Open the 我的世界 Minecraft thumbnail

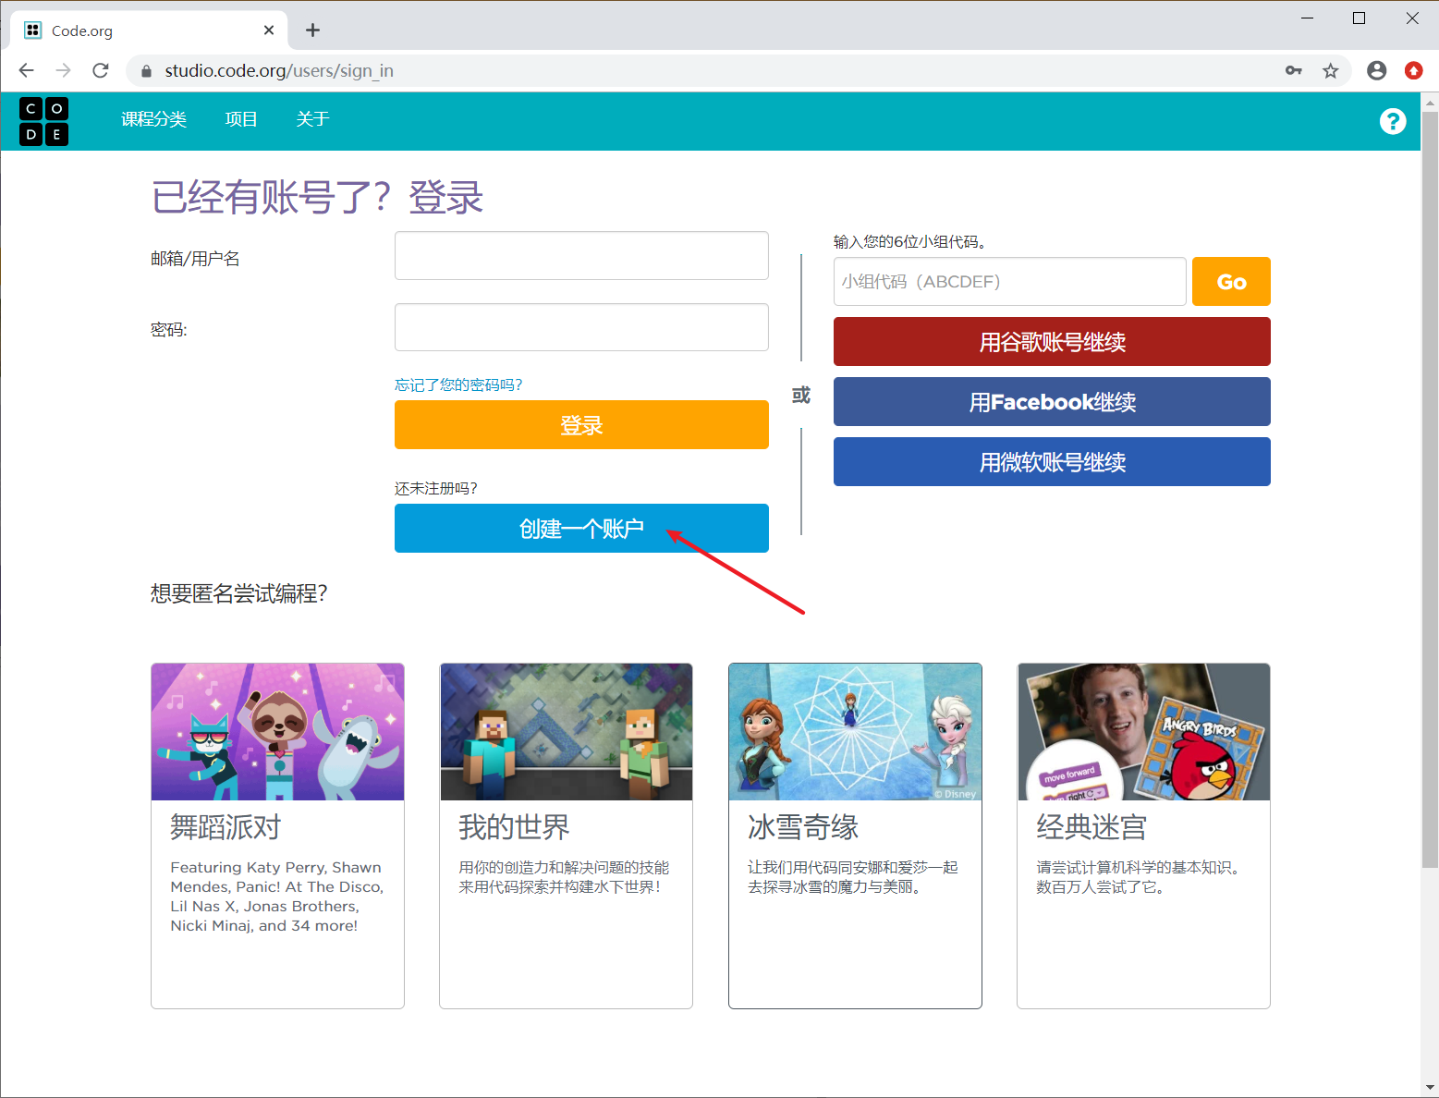(x=566, y=732)
